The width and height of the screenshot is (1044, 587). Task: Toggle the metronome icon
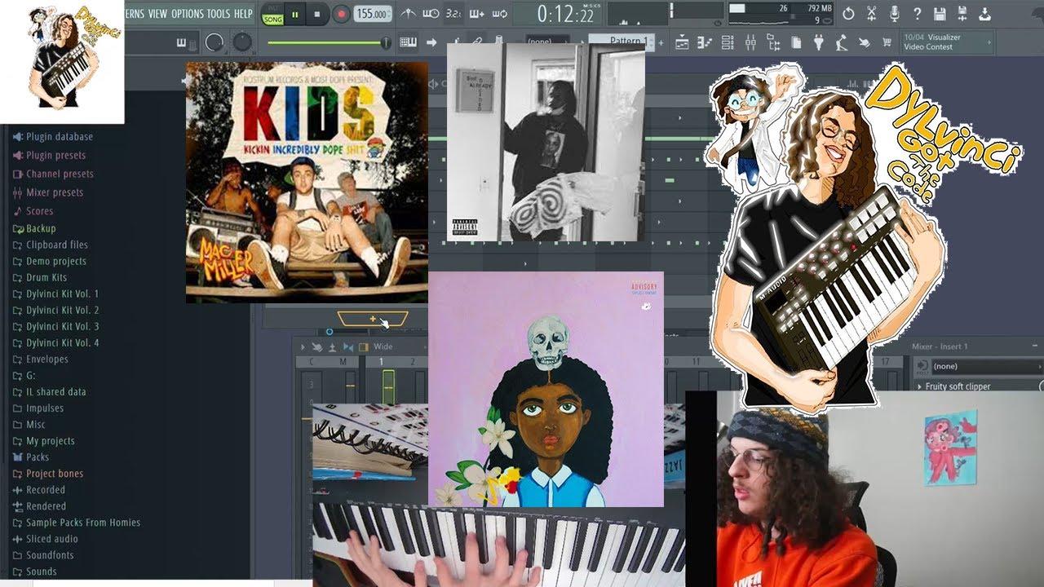pos(408,14)
